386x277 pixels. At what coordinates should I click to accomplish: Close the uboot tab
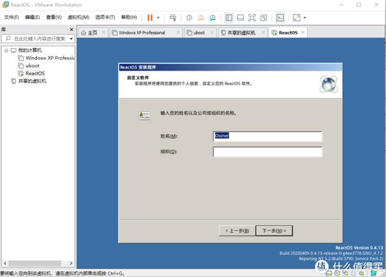tap(212, 33)
